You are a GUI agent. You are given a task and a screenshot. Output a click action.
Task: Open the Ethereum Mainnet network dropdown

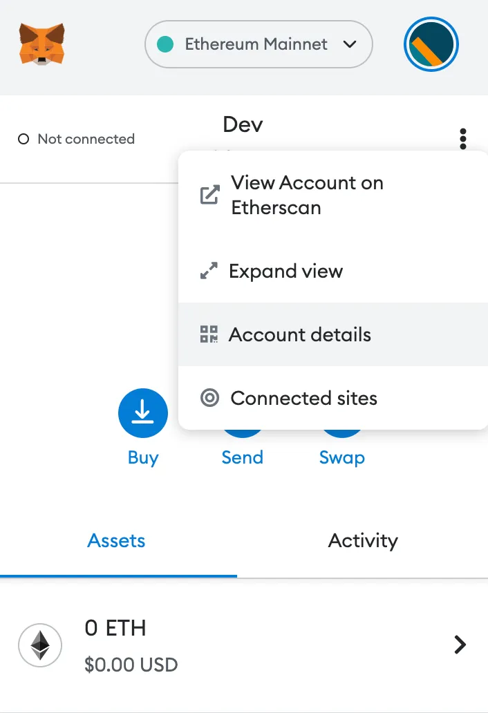(258, 44)
